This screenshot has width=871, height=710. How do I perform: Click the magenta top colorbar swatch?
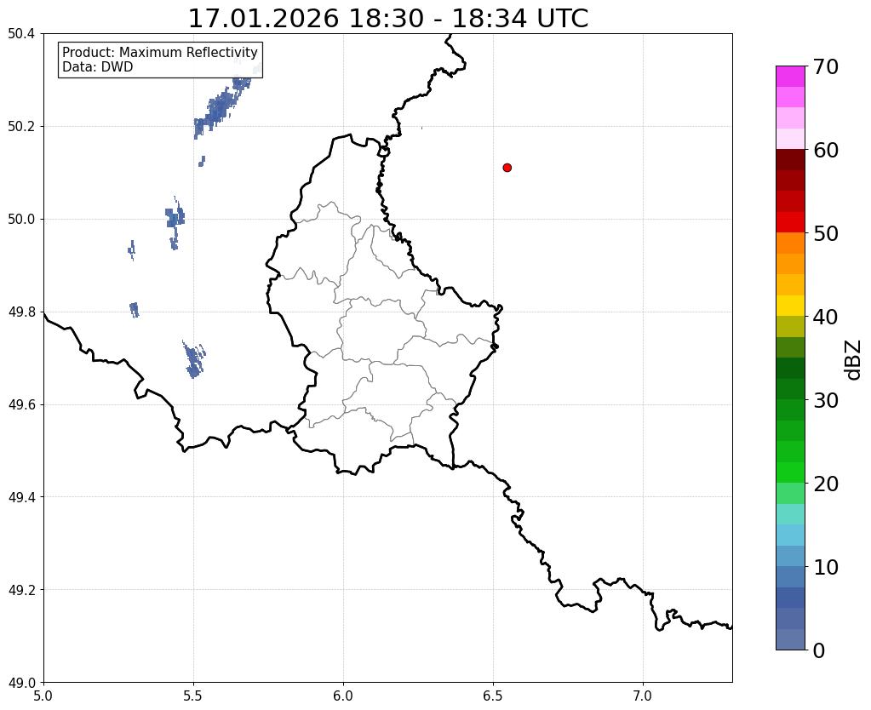tap(790, 77)
